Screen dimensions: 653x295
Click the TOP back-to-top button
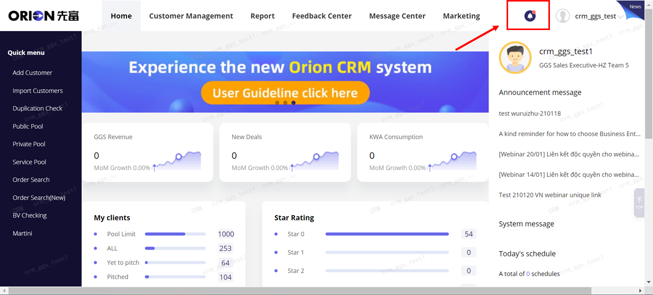[x=639, y=203]
